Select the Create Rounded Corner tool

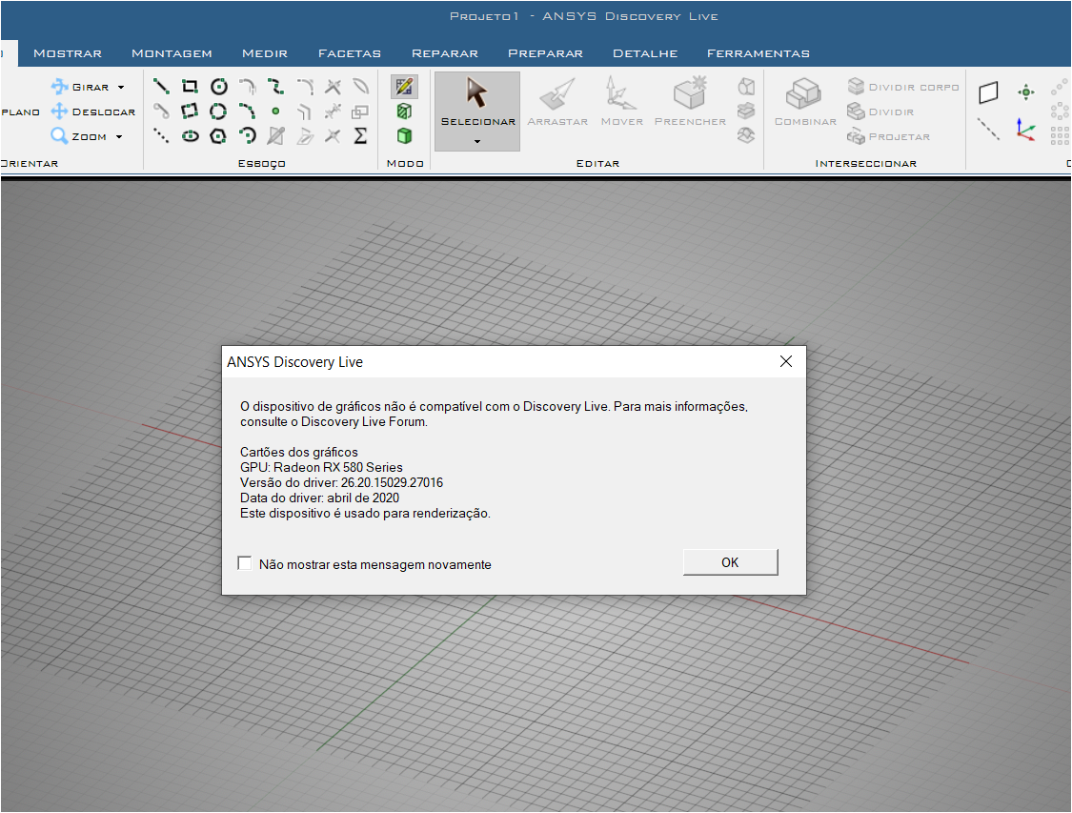pos(304,86)
